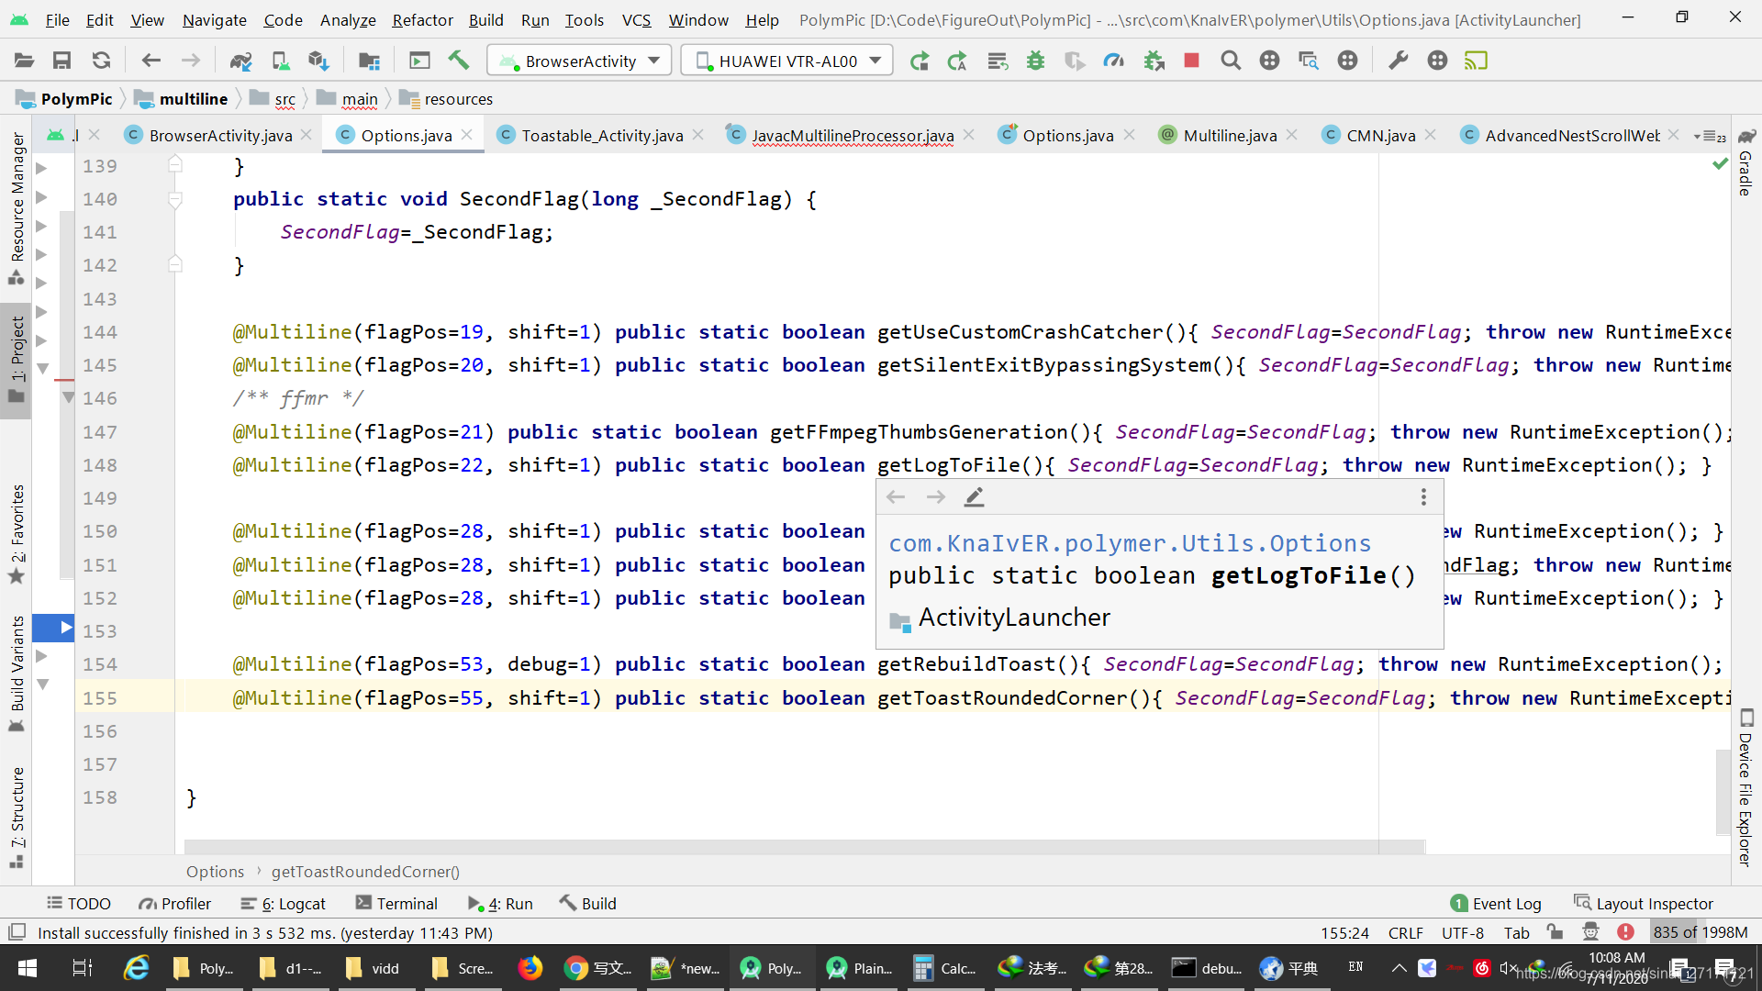Go forward in documentation popup
1762x991 pixels.
(935, 497)
